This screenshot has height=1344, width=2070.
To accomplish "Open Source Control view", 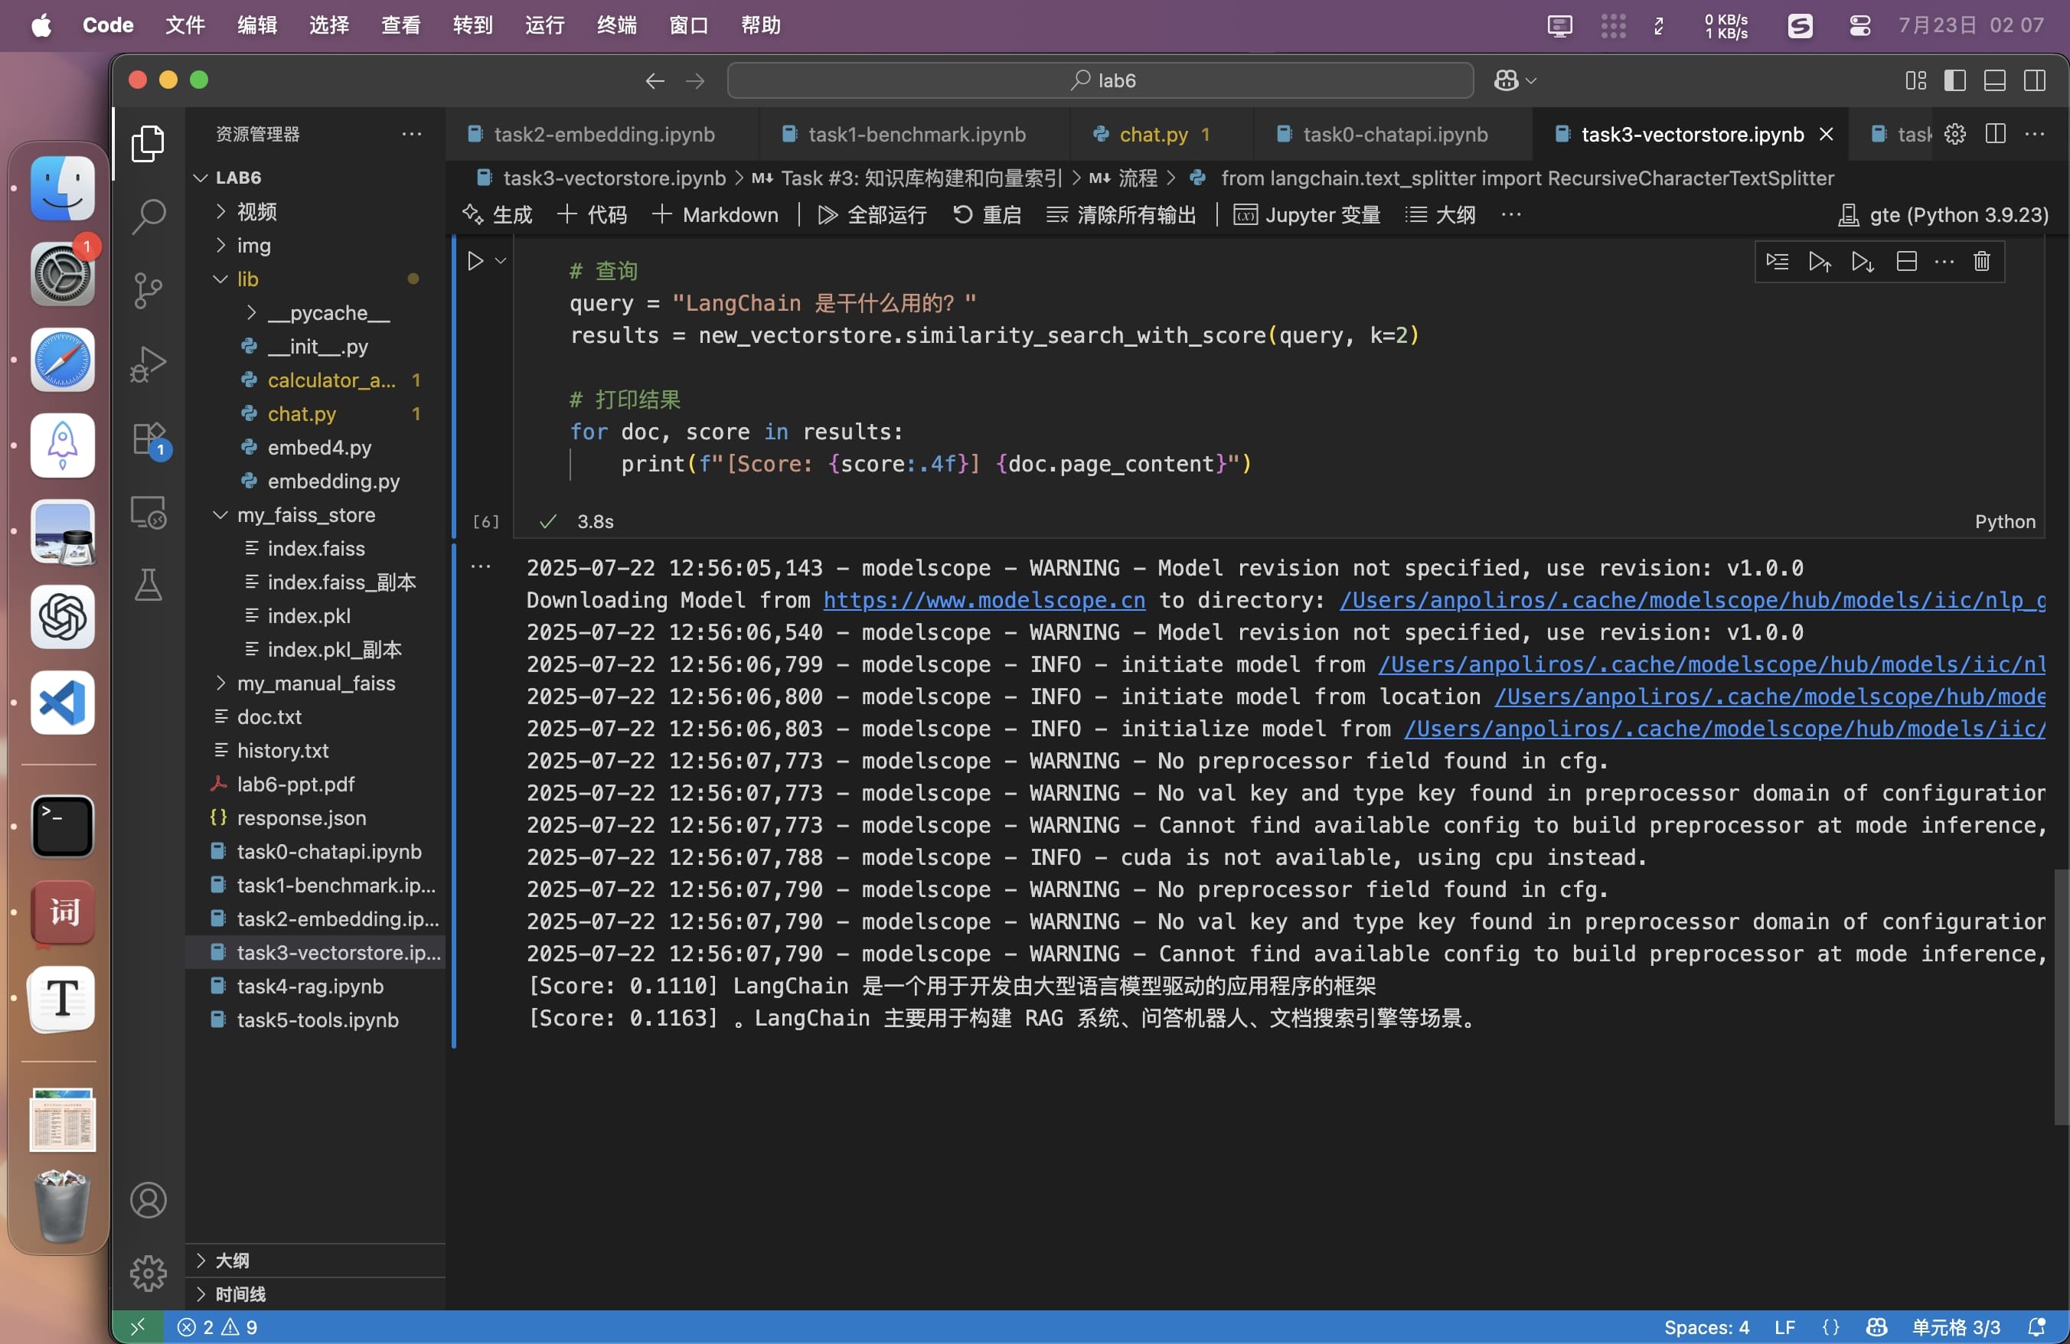I will [x=148, y=289].
